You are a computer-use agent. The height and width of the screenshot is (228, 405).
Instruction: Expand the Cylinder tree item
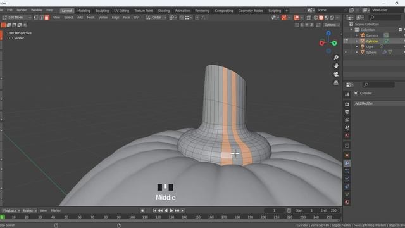click(x=357, y=41)
